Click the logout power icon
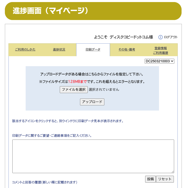 [x=161, y=37]
